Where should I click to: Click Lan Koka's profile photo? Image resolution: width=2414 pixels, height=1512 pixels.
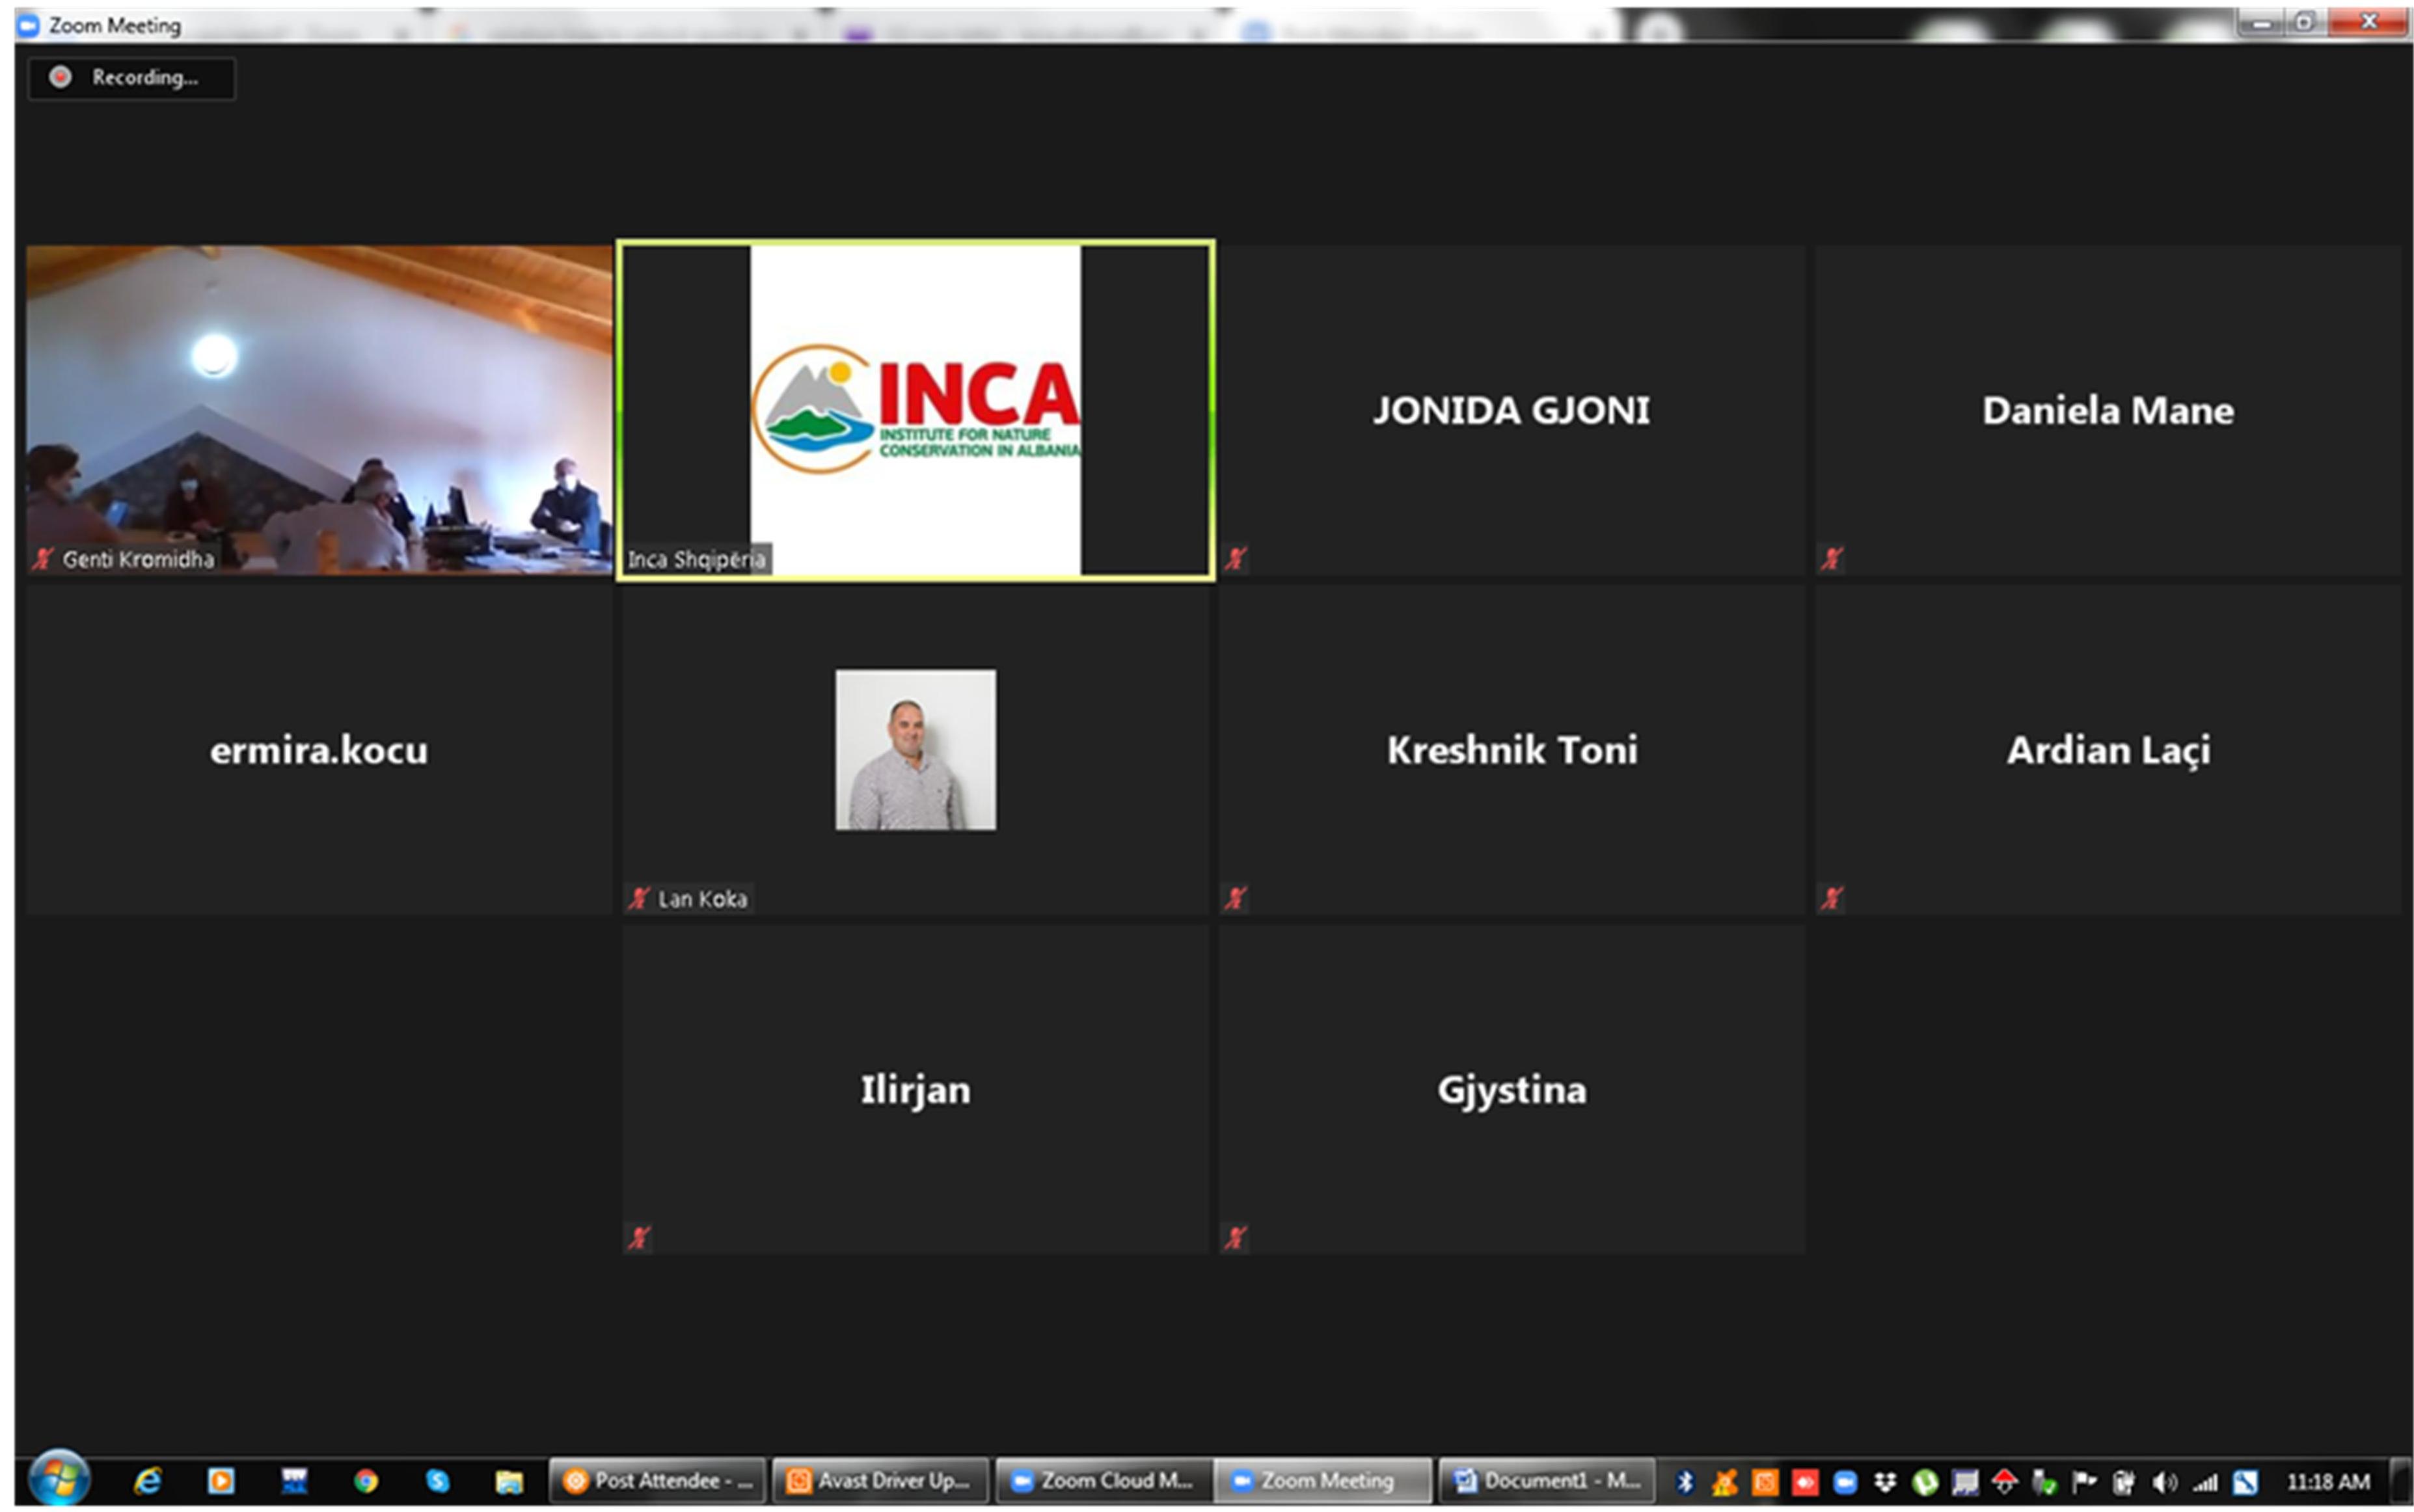pyautogui.click(x=915, y=749)
